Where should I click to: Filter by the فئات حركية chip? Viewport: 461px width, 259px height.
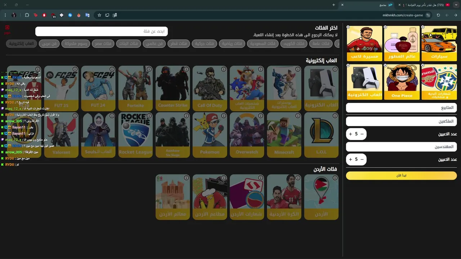(204, 44)
